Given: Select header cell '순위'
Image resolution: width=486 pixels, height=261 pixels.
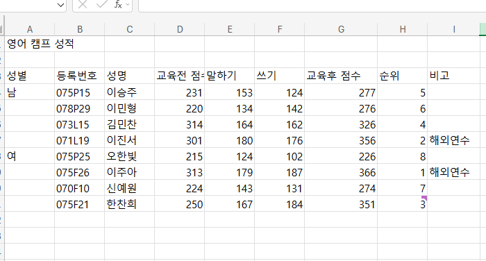Looking at the screenshot, I should tap(402, 76).
